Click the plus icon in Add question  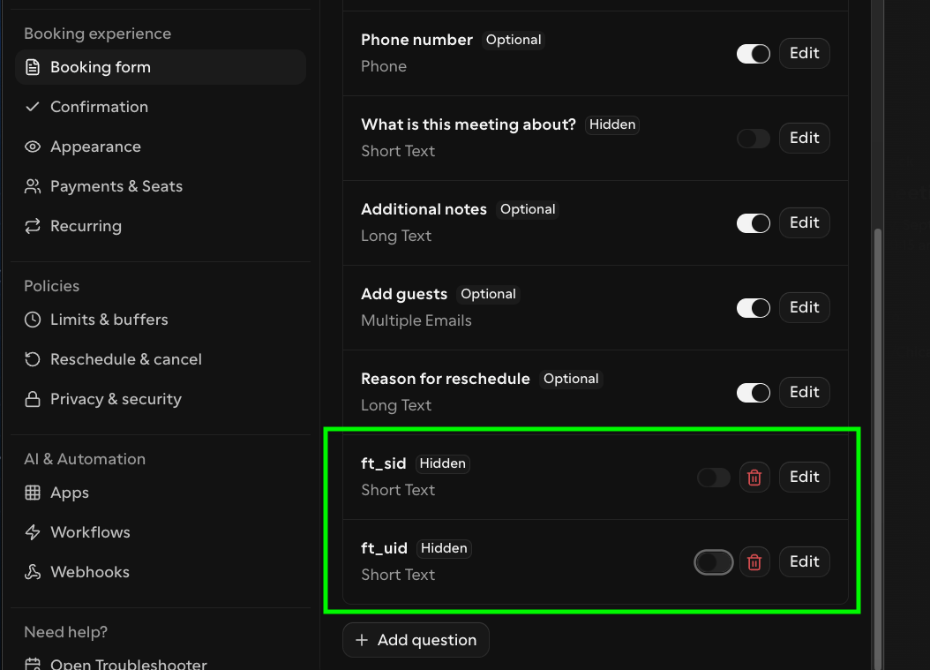click(362, 640)
